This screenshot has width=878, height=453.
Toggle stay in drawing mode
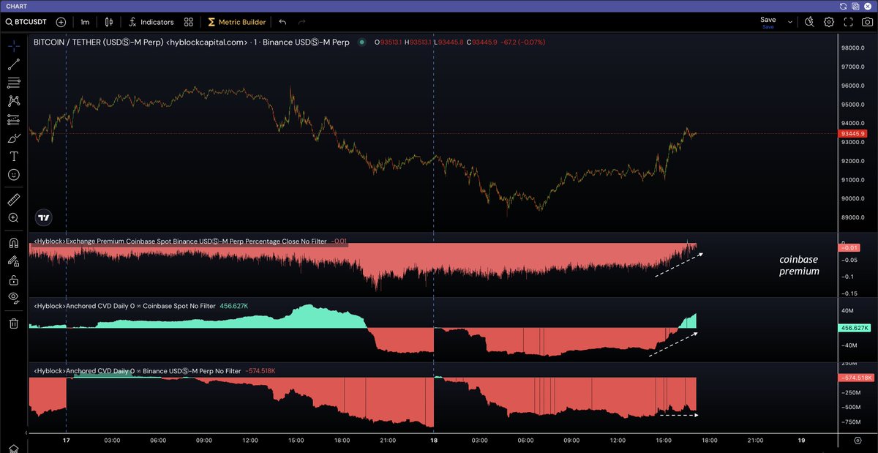14,261
